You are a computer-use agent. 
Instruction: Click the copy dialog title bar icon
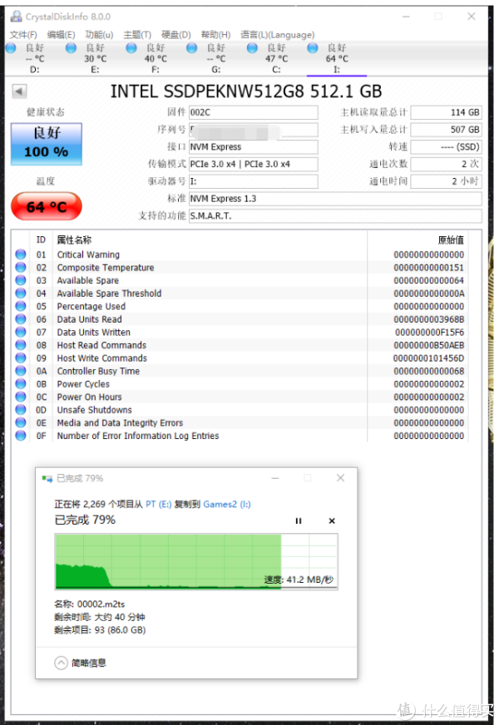point(47,479)
